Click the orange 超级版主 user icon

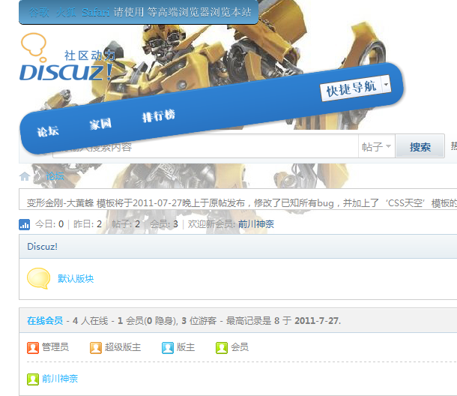tap(96, 347)
